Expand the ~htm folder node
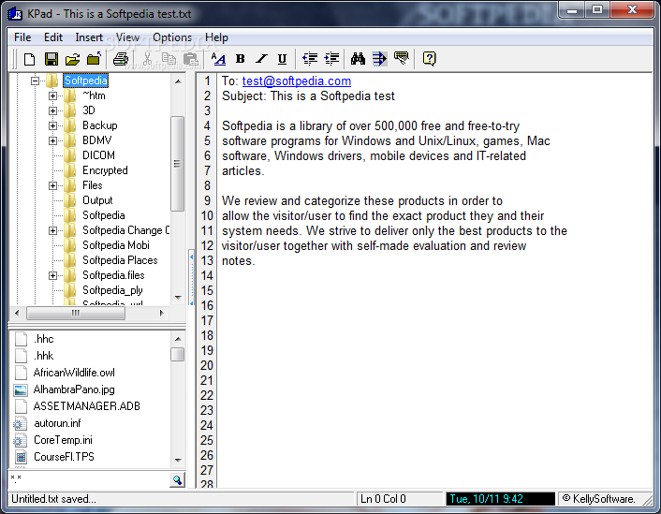 [52, 95]
